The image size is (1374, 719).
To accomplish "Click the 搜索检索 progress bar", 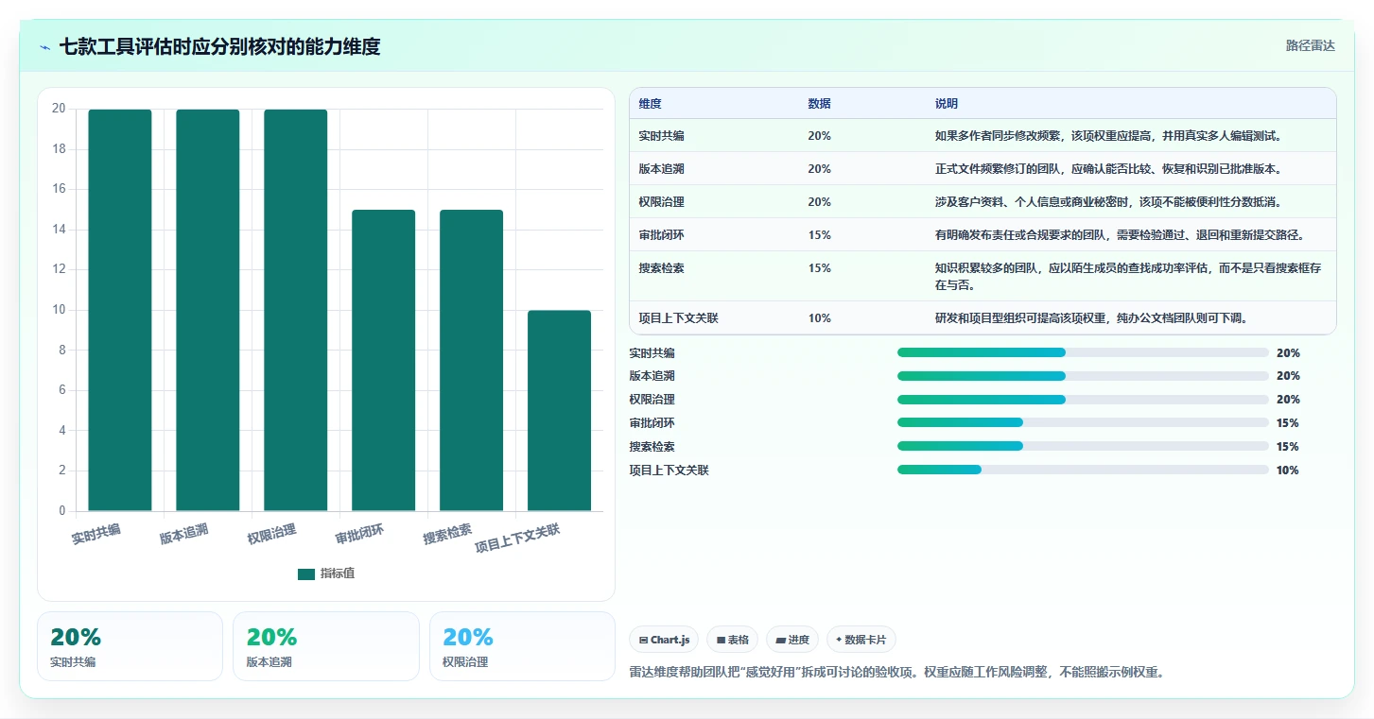I will 1083,446.
